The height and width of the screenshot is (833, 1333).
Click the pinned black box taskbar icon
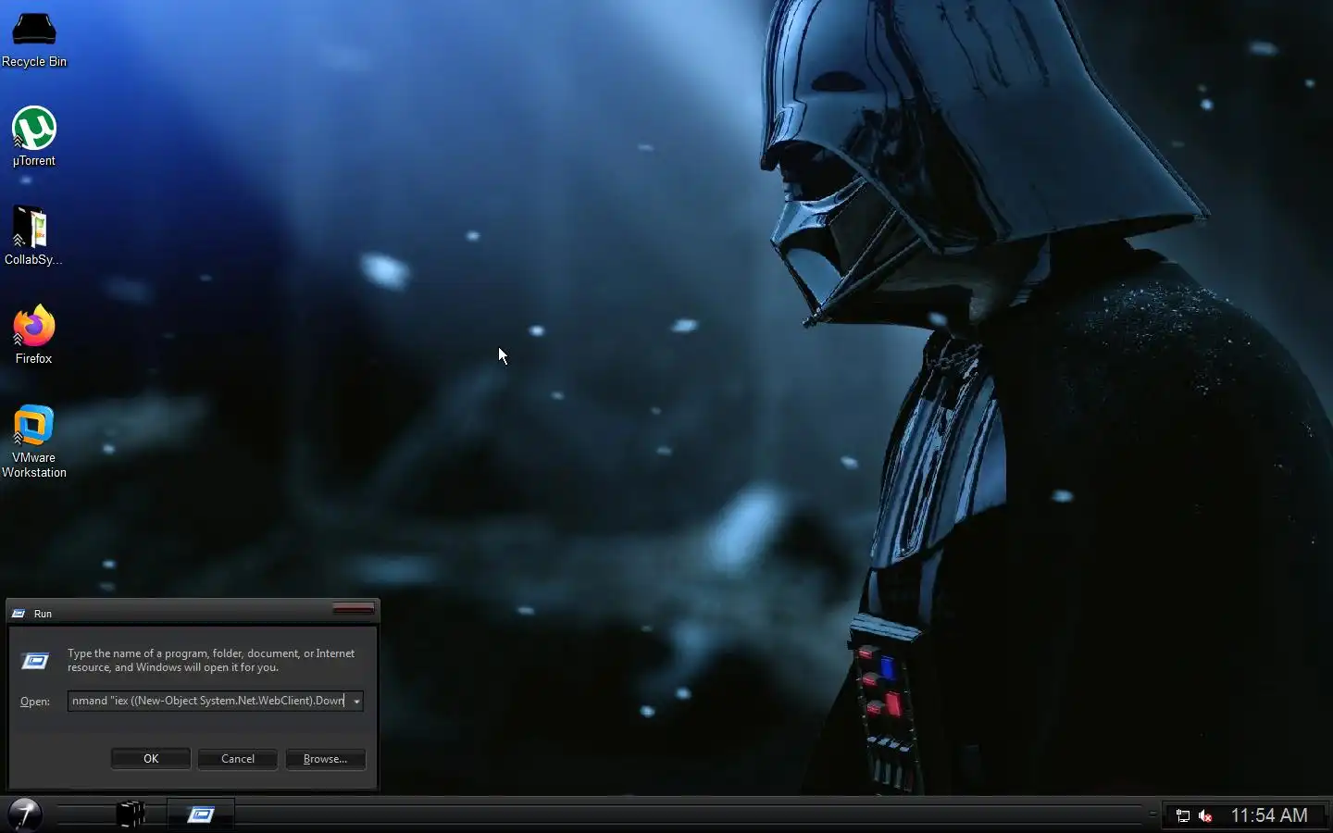131,814
